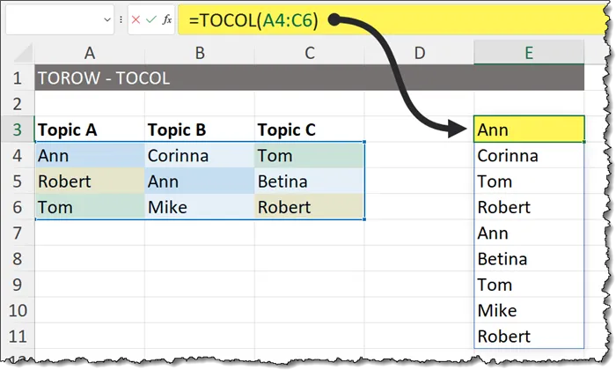
Task: Select row 11 header
Action: (x=18, y=337)
